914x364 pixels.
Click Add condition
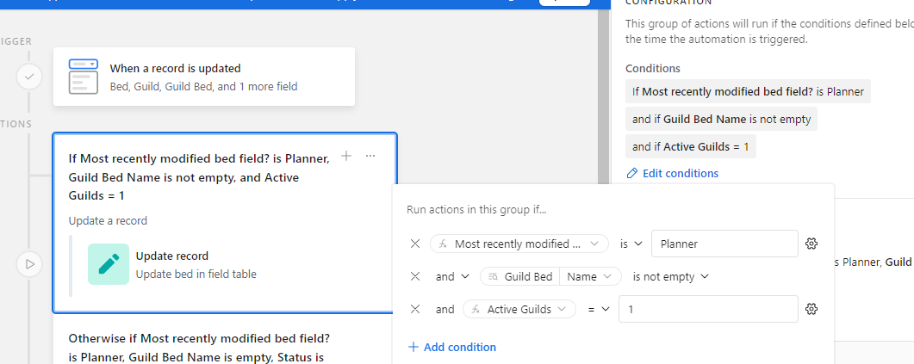tap(452, 347)
